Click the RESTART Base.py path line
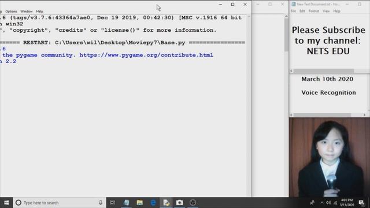This screenshot has height=208, width=370. click(123, 43)
